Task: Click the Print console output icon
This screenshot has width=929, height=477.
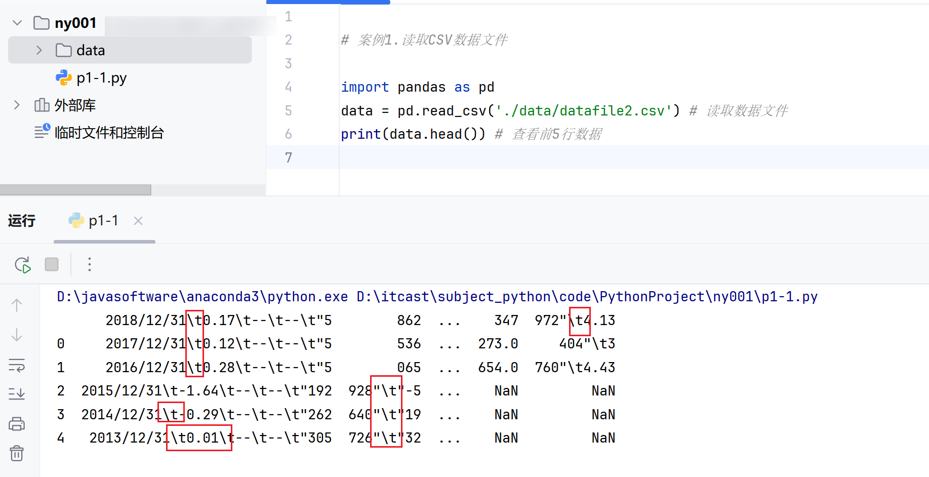Action: pos(17,424)
